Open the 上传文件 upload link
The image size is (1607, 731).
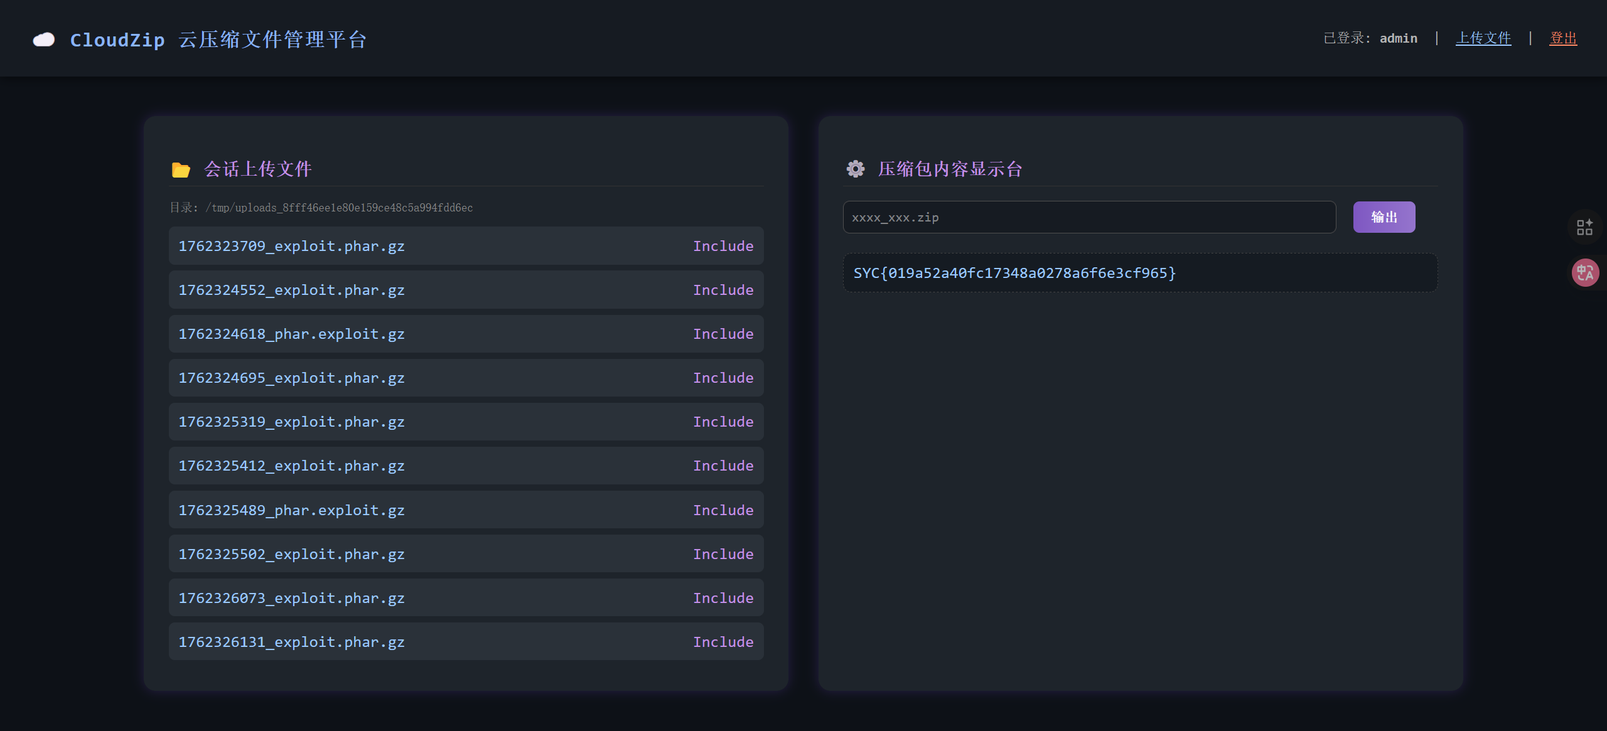(1483, 38)
